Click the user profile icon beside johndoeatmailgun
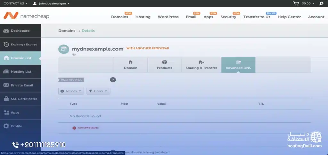Viewport: 328px width, 155px height. 35,3
